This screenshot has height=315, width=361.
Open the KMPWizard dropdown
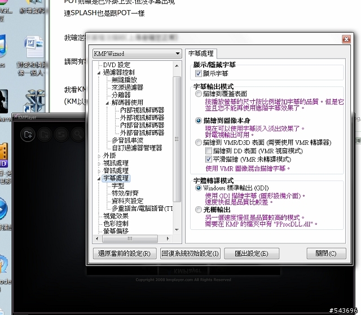click(x=137, y=54)
